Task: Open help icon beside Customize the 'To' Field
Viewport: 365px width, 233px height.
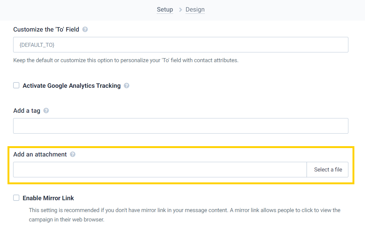Action: coord(85,29)
